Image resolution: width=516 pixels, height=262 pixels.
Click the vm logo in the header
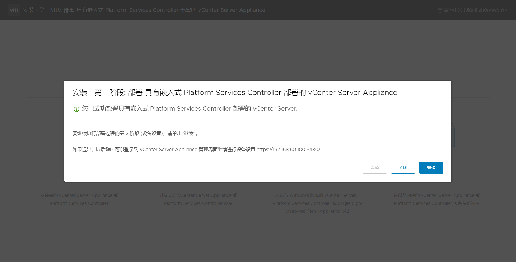point(14,10)
